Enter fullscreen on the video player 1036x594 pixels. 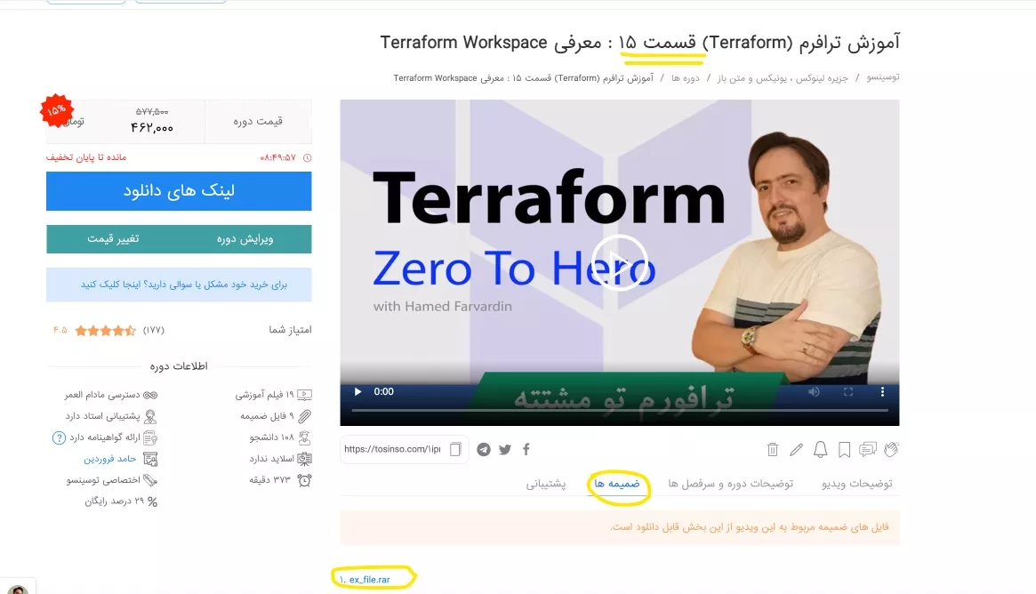(848, 392)
